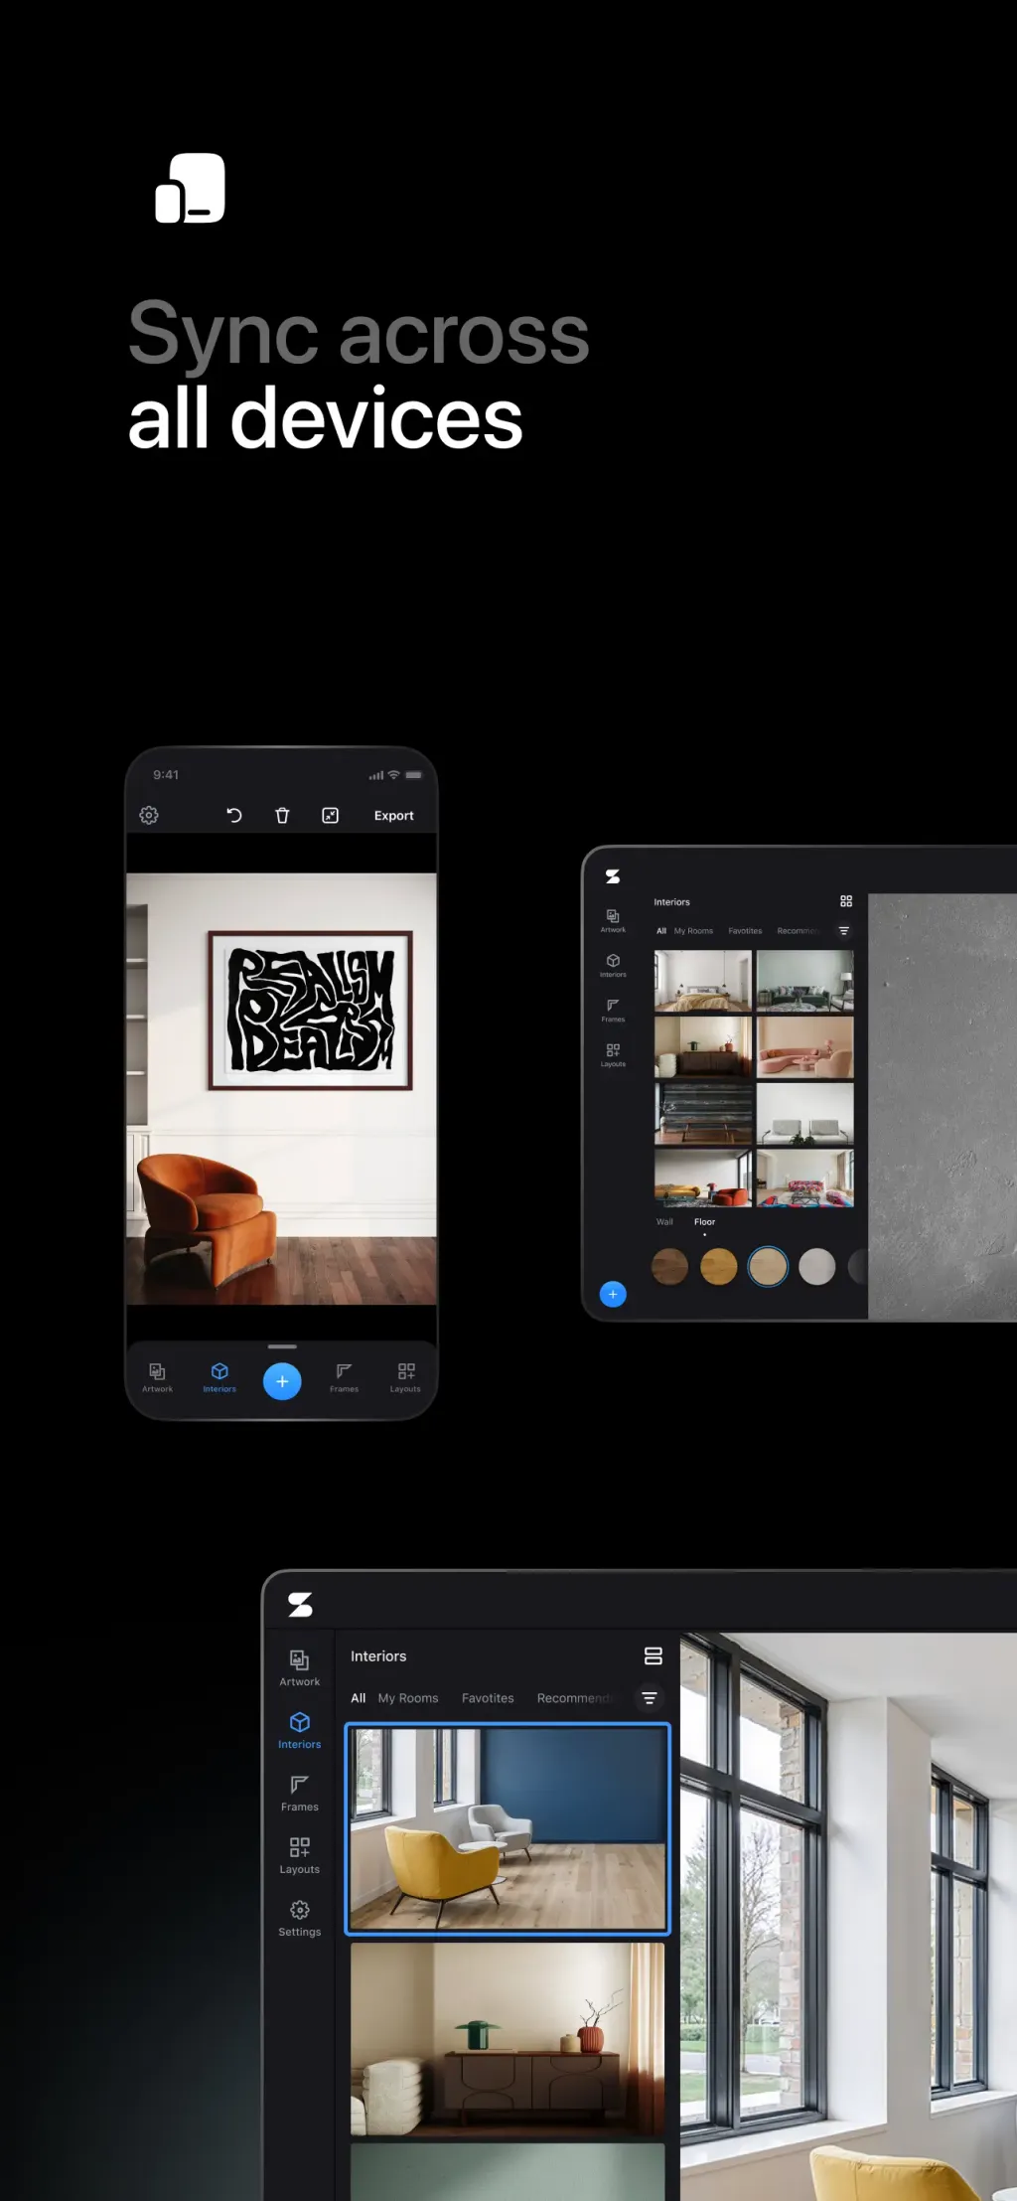Tap the blue plus button on the phone
Viewport: 1017px width, 2201px height.
(x=282, y=1381)
